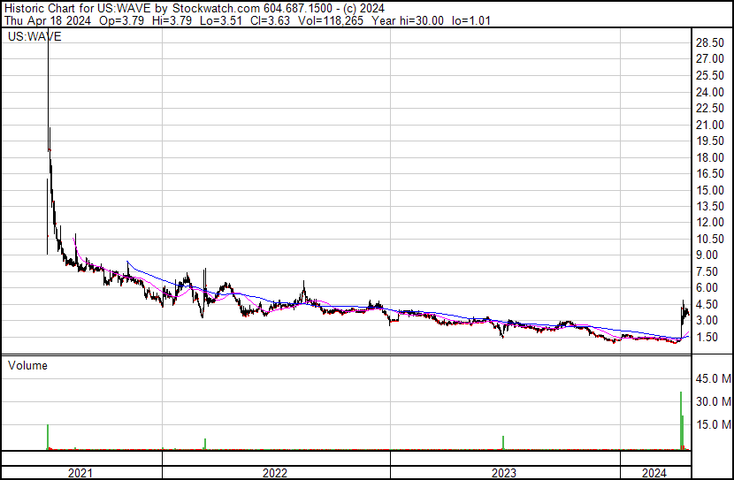Image resolution: width=734 pixels, height=480 pixels.
Task: Click the tallest green volume bar in 2024
Action: (681, 420)
